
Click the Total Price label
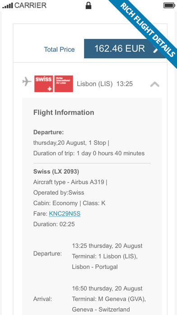59,49
